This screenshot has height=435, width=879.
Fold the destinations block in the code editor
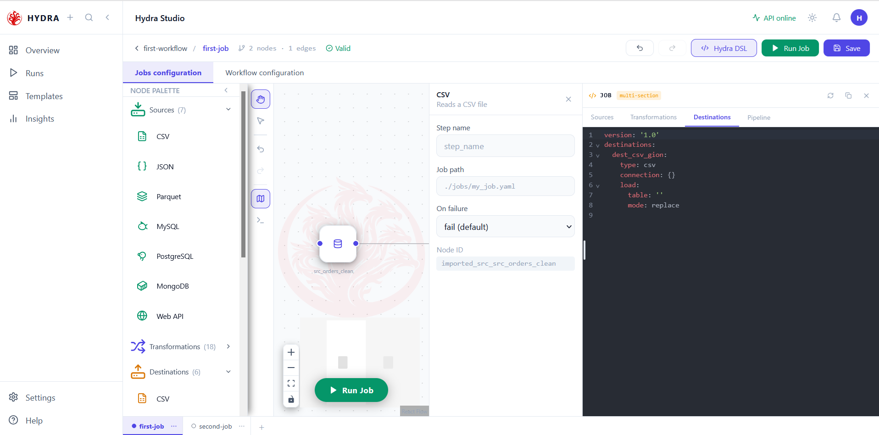[x=598, y=145]
